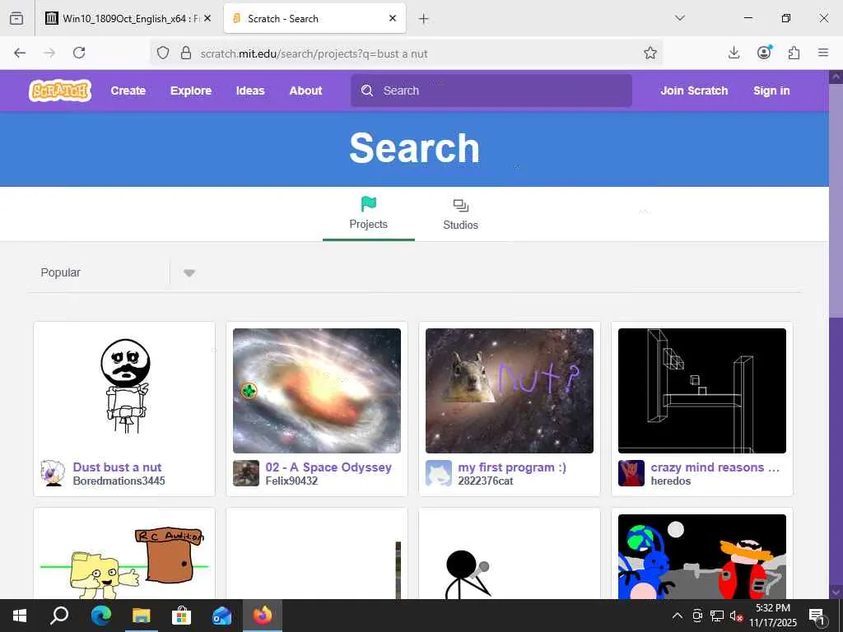Click the magnifier icon in Scratch search box

point(367,91)
